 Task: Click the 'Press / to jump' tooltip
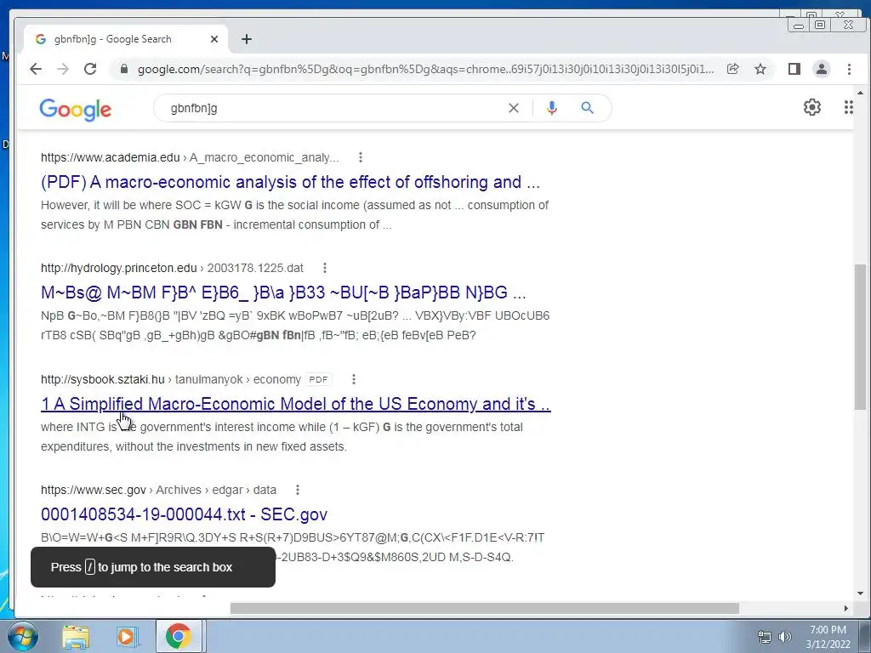coord(153,567)
